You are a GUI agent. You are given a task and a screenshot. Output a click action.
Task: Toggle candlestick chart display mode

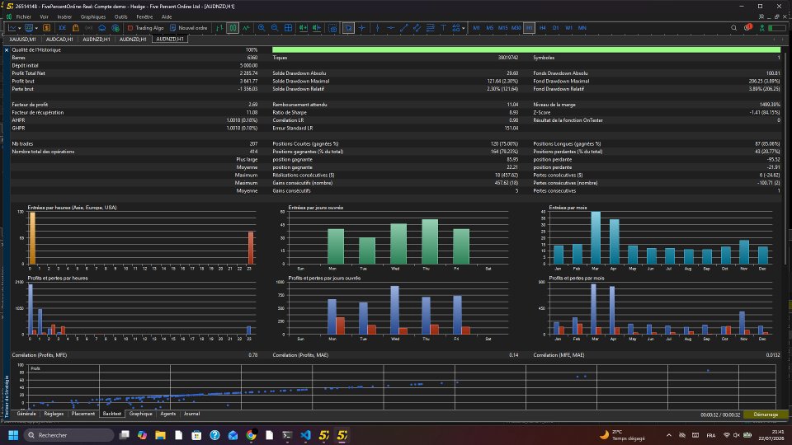point(233,28)
